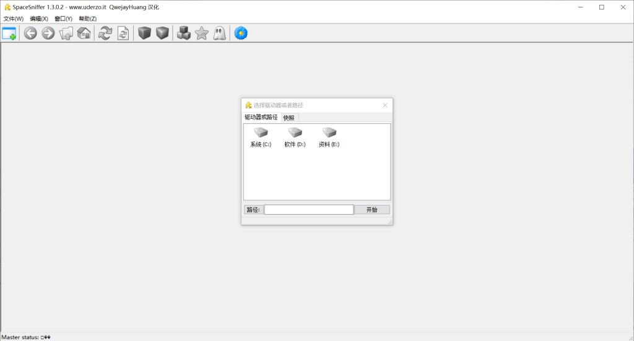Viewport: 634px width, 341px height.
Task: Click the refresh document toolbar icon
Action: 123,33
